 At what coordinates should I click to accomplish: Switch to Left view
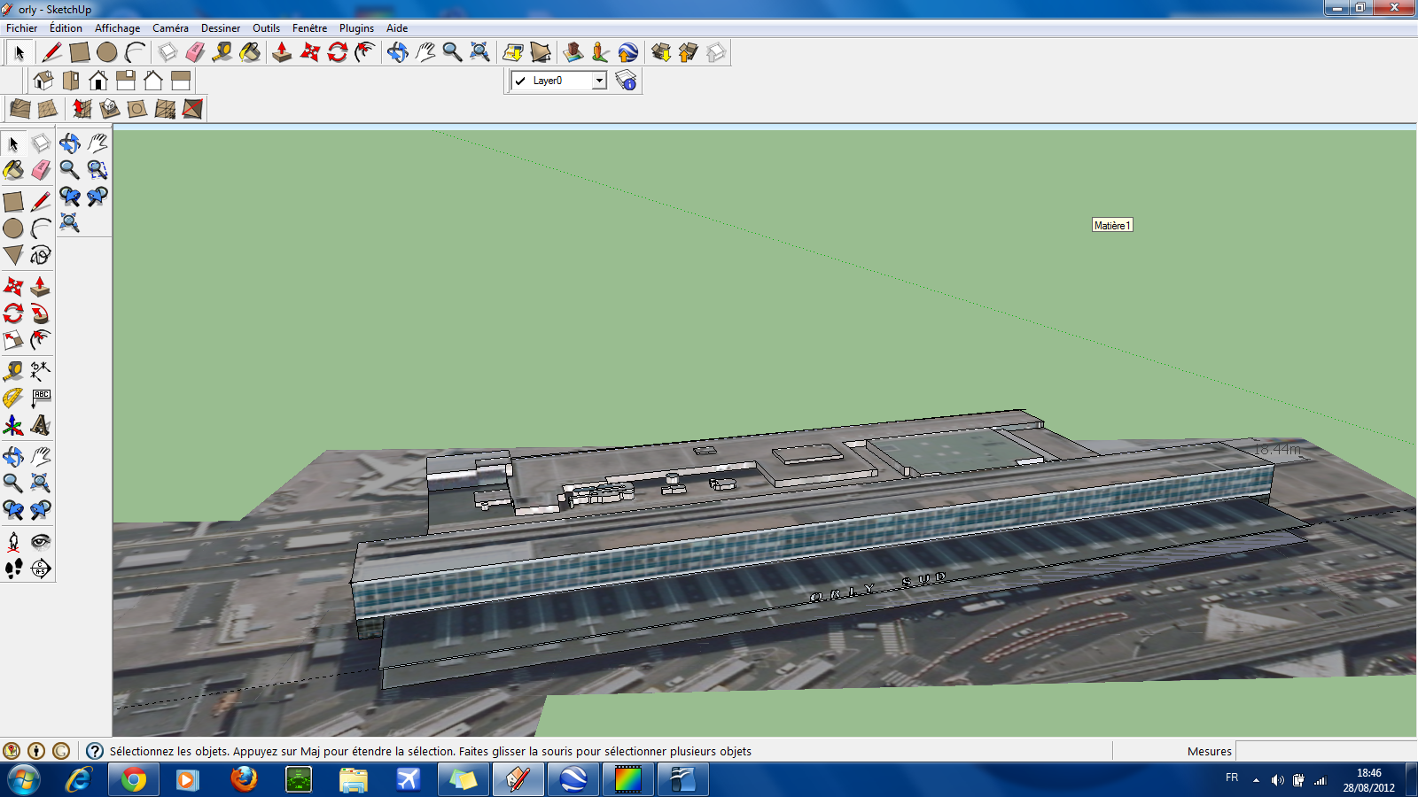(x=181, y=81)
